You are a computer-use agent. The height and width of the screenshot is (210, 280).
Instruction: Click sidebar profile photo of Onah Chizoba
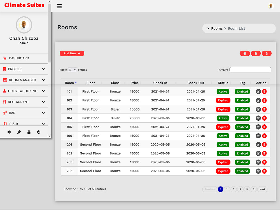point(24,25)
